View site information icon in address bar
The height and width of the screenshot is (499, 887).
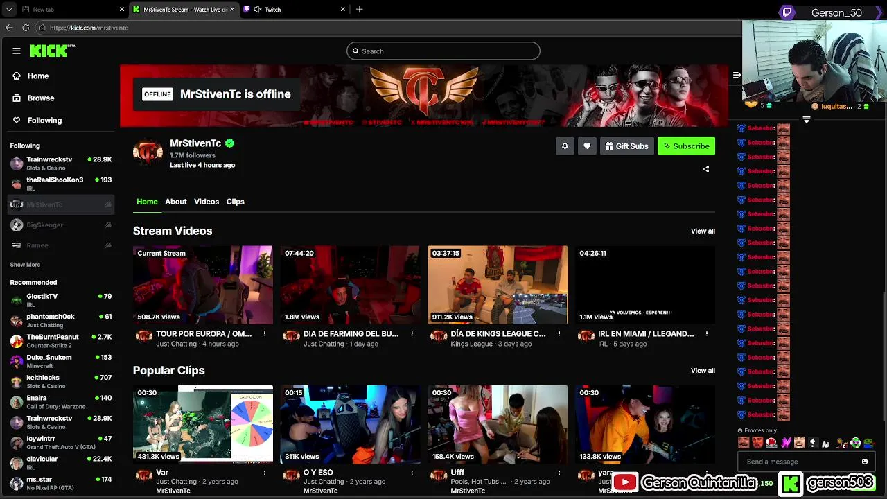click(x=42, y=28)
